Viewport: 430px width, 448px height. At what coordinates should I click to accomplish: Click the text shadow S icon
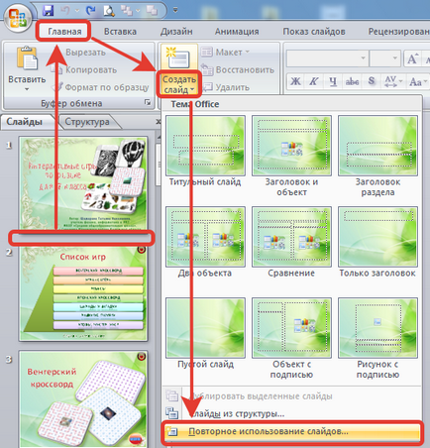coord(372,81)
